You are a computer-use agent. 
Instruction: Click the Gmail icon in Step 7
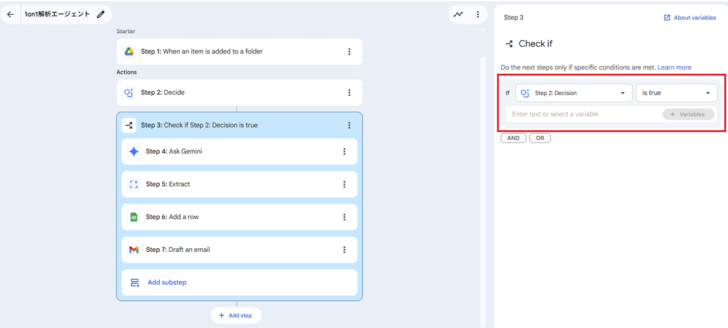(x=134, y=249)
